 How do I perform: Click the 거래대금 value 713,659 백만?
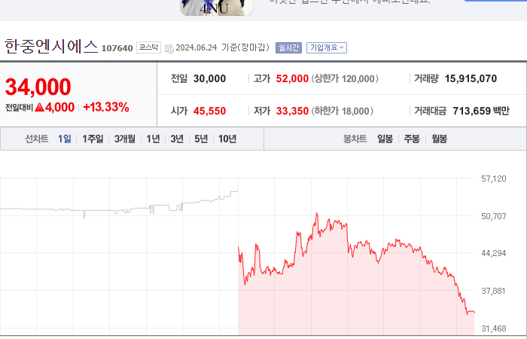click(x=481, y=111)
